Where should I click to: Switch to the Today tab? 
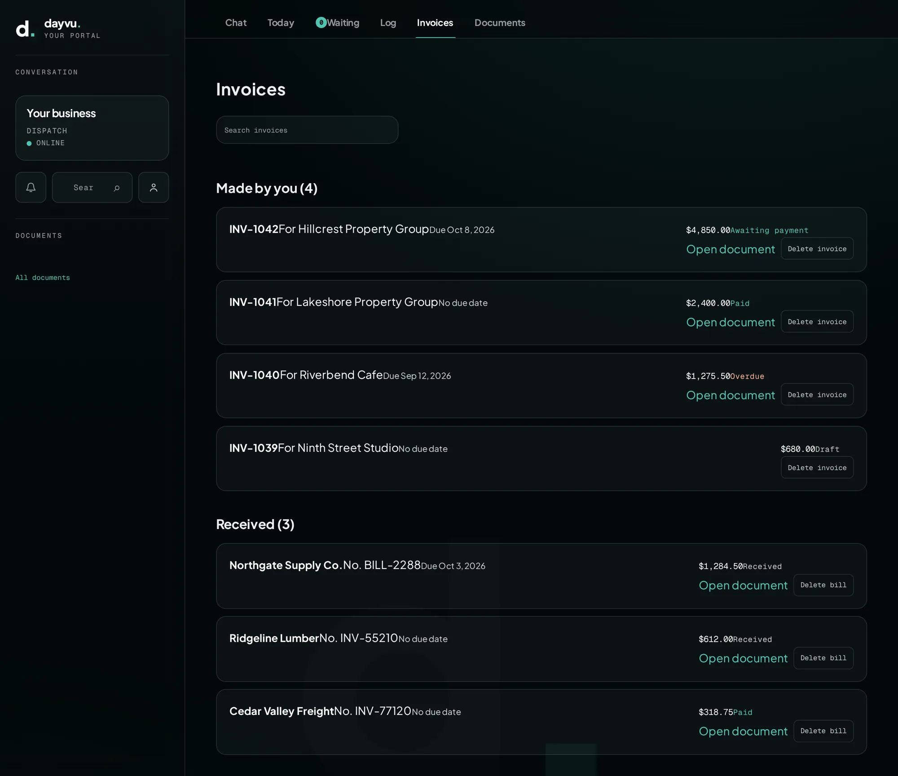pyautogui.click(x=281, y=22)
